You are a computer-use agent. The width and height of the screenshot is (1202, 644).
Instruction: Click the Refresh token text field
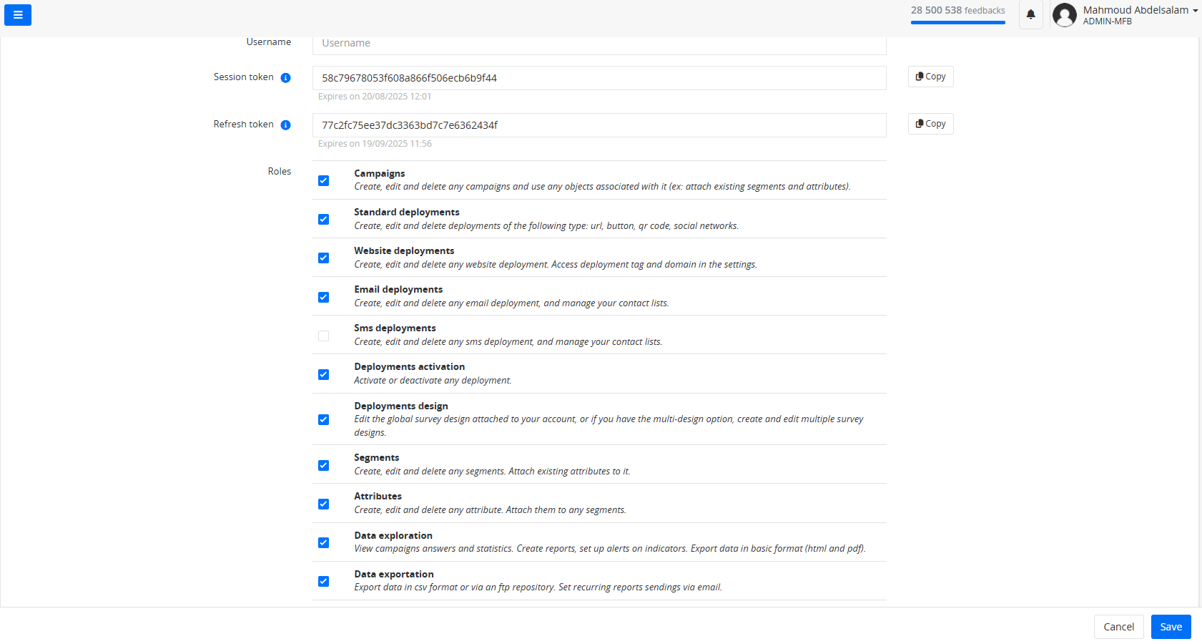599,125
